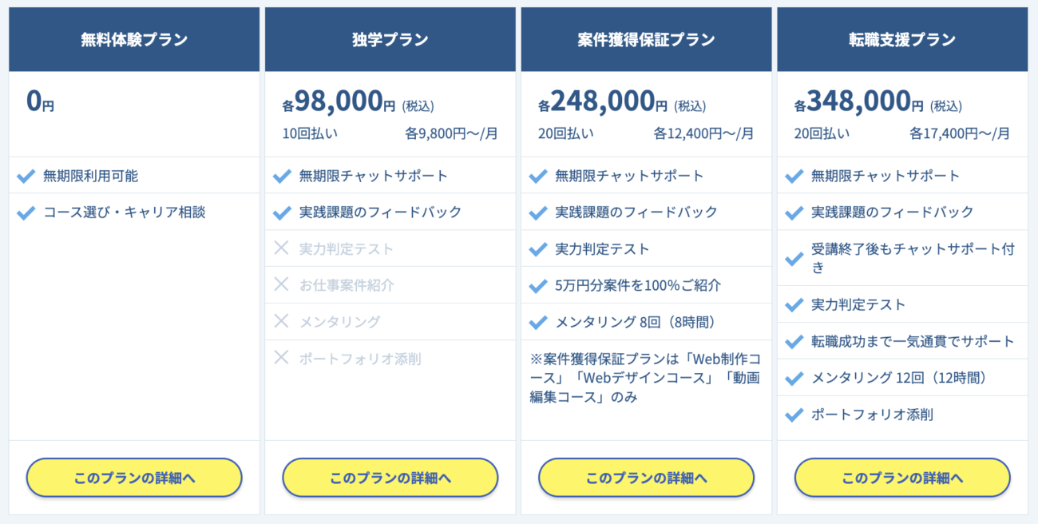Open details button for 無料体験プラン
Screen dimensions: 1038x524
(x=134, y=478)
